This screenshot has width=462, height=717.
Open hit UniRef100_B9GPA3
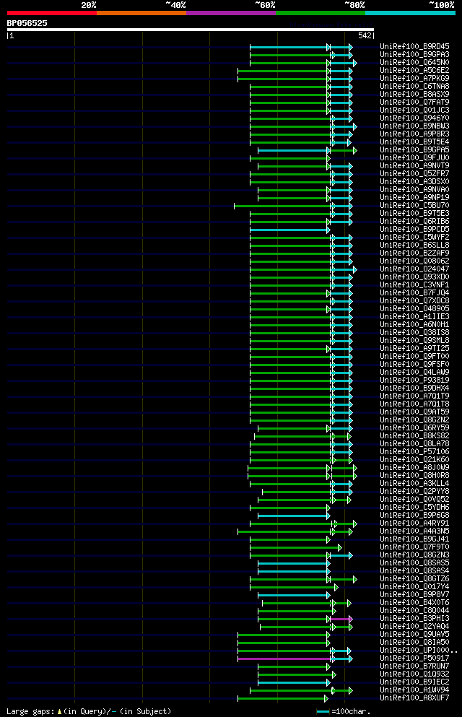tap(414, 54)
